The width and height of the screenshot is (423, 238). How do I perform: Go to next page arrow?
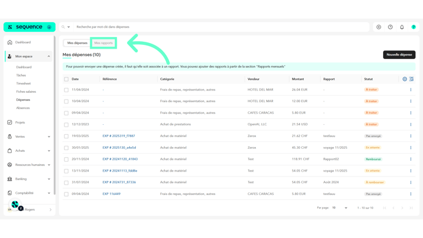[402, 208]
